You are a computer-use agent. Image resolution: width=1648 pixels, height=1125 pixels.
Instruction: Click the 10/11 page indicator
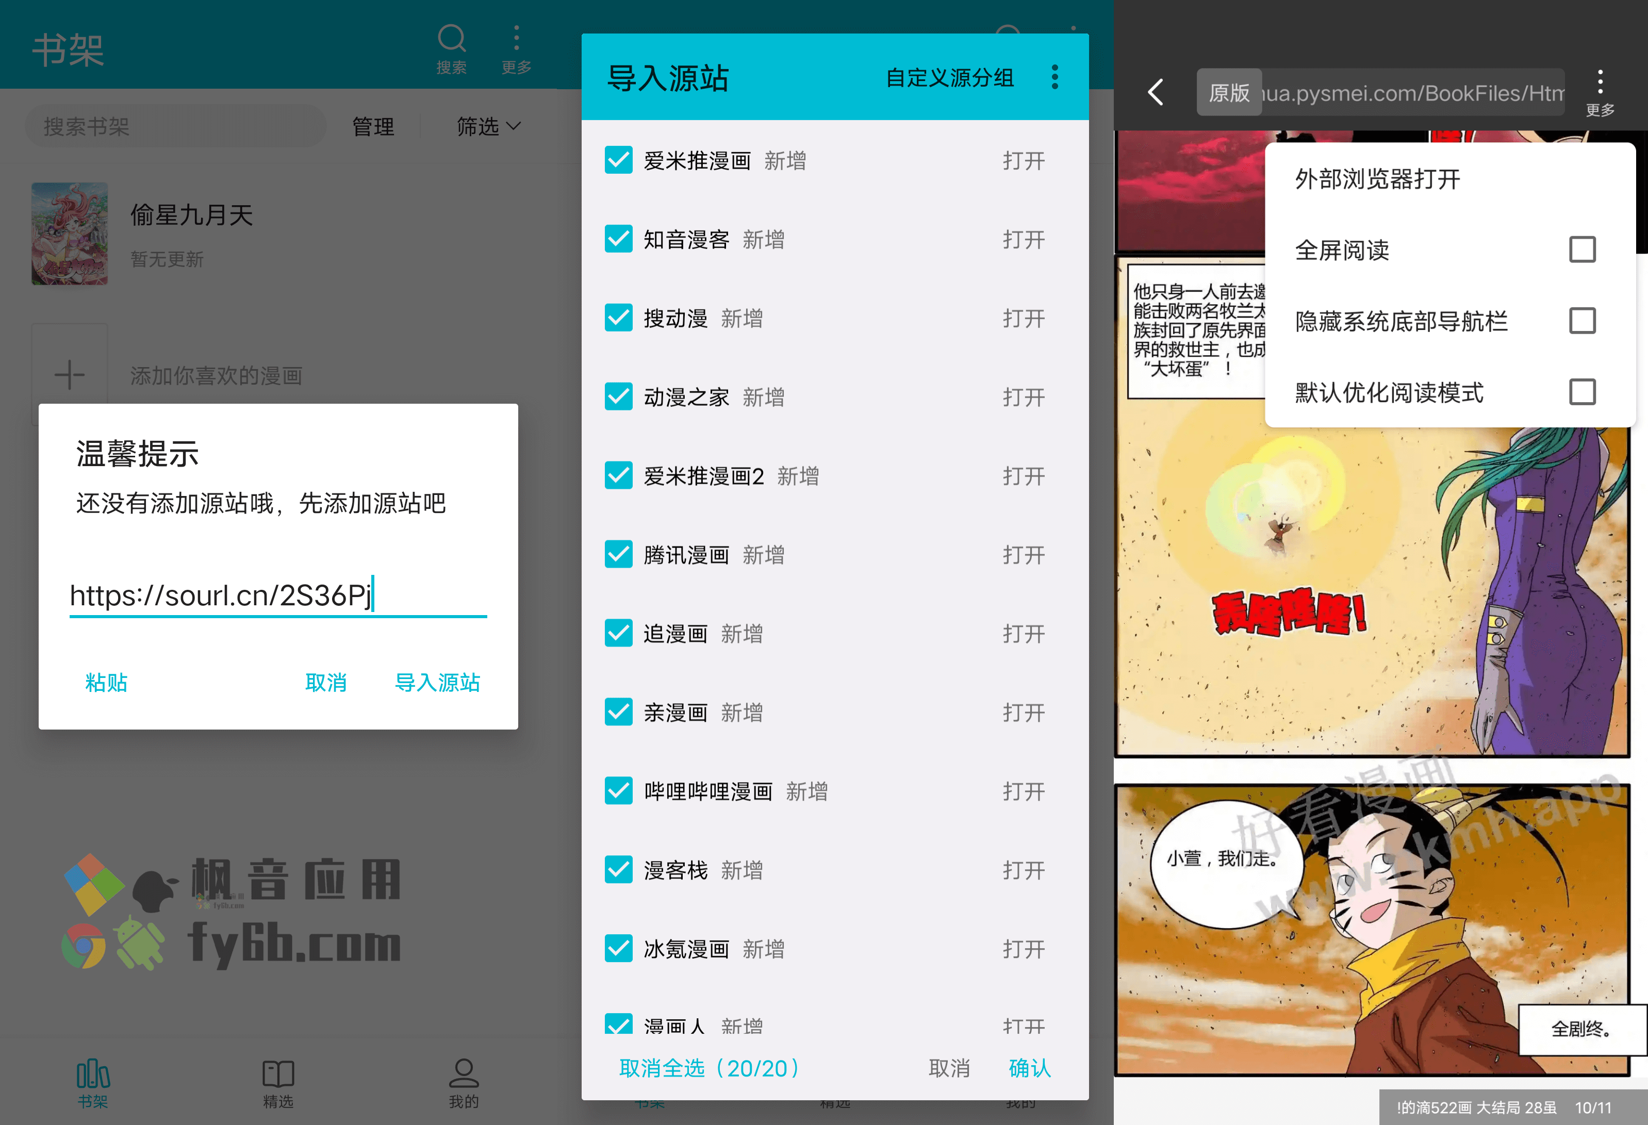(x=1593, y=1107)
